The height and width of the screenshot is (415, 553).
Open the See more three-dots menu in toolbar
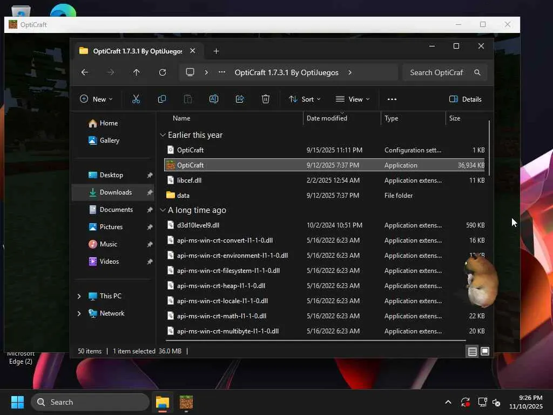[392, 99]
